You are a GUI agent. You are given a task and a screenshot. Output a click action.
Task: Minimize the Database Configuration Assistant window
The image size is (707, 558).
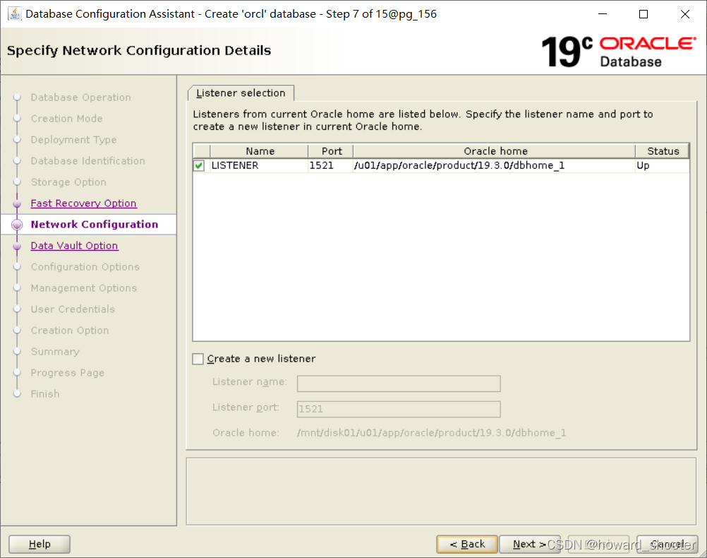click(603, 14)
